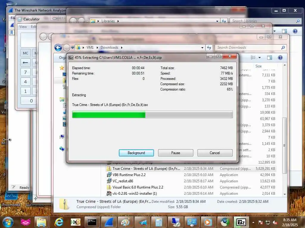305x228 pixels.
Task: Select vlc-0.2.91-win32-installer (1) file
Action: coord(135,194)
